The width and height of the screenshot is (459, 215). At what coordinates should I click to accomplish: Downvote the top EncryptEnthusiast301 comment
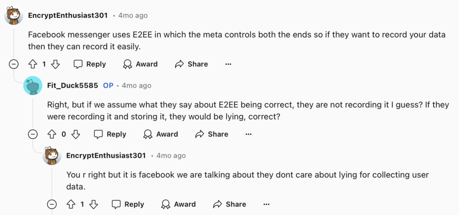click(x=56, y=64)
